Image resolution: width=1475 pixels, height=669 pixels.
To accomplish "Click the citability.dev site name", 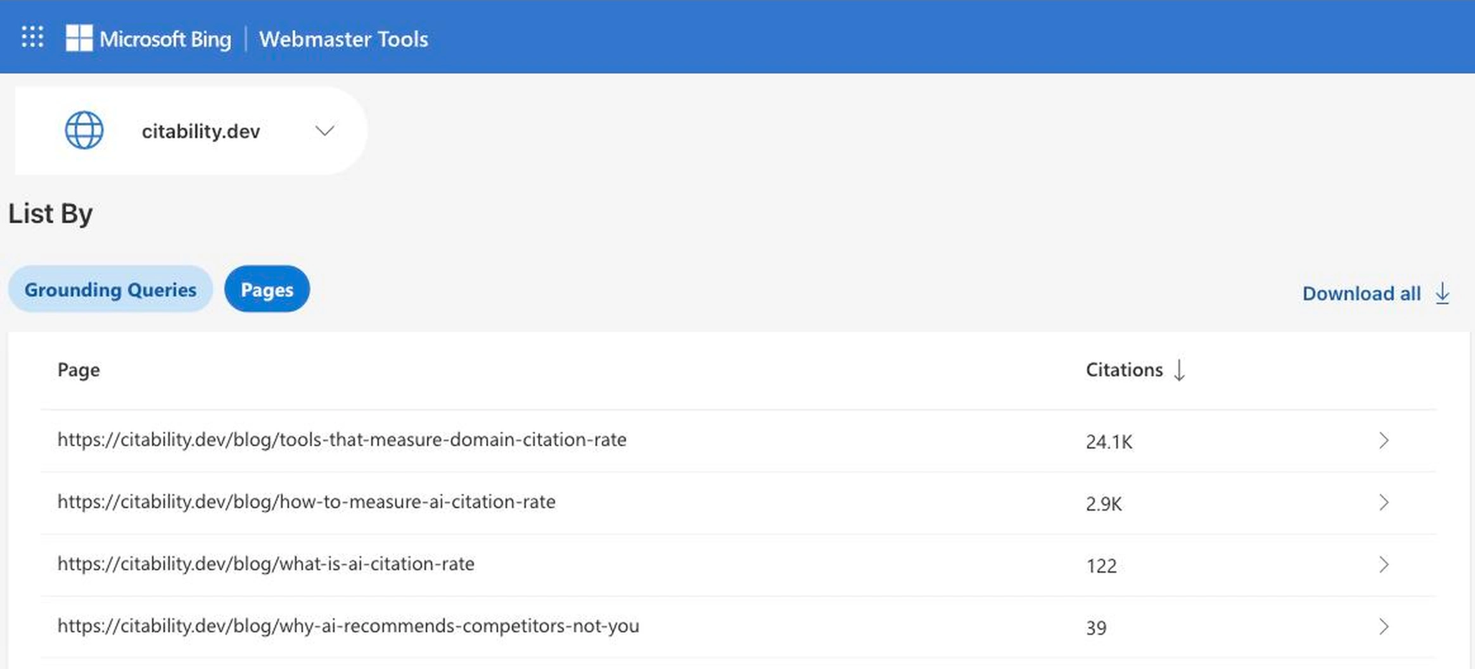I will pos(201,131).
